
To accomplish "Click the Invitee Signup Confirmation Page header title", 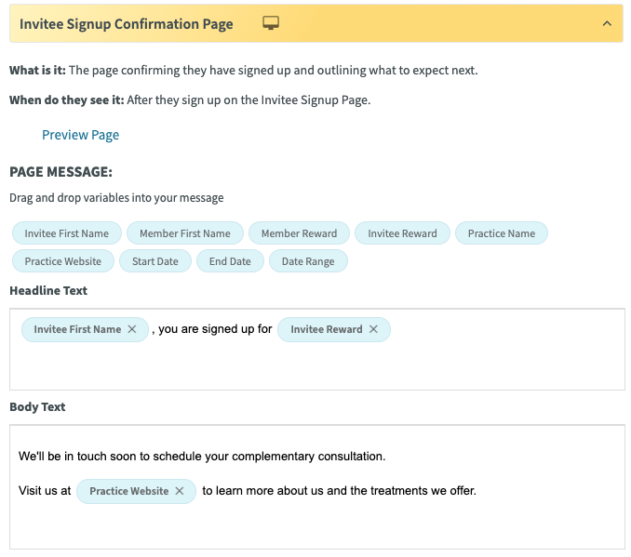I will point(127,24).
